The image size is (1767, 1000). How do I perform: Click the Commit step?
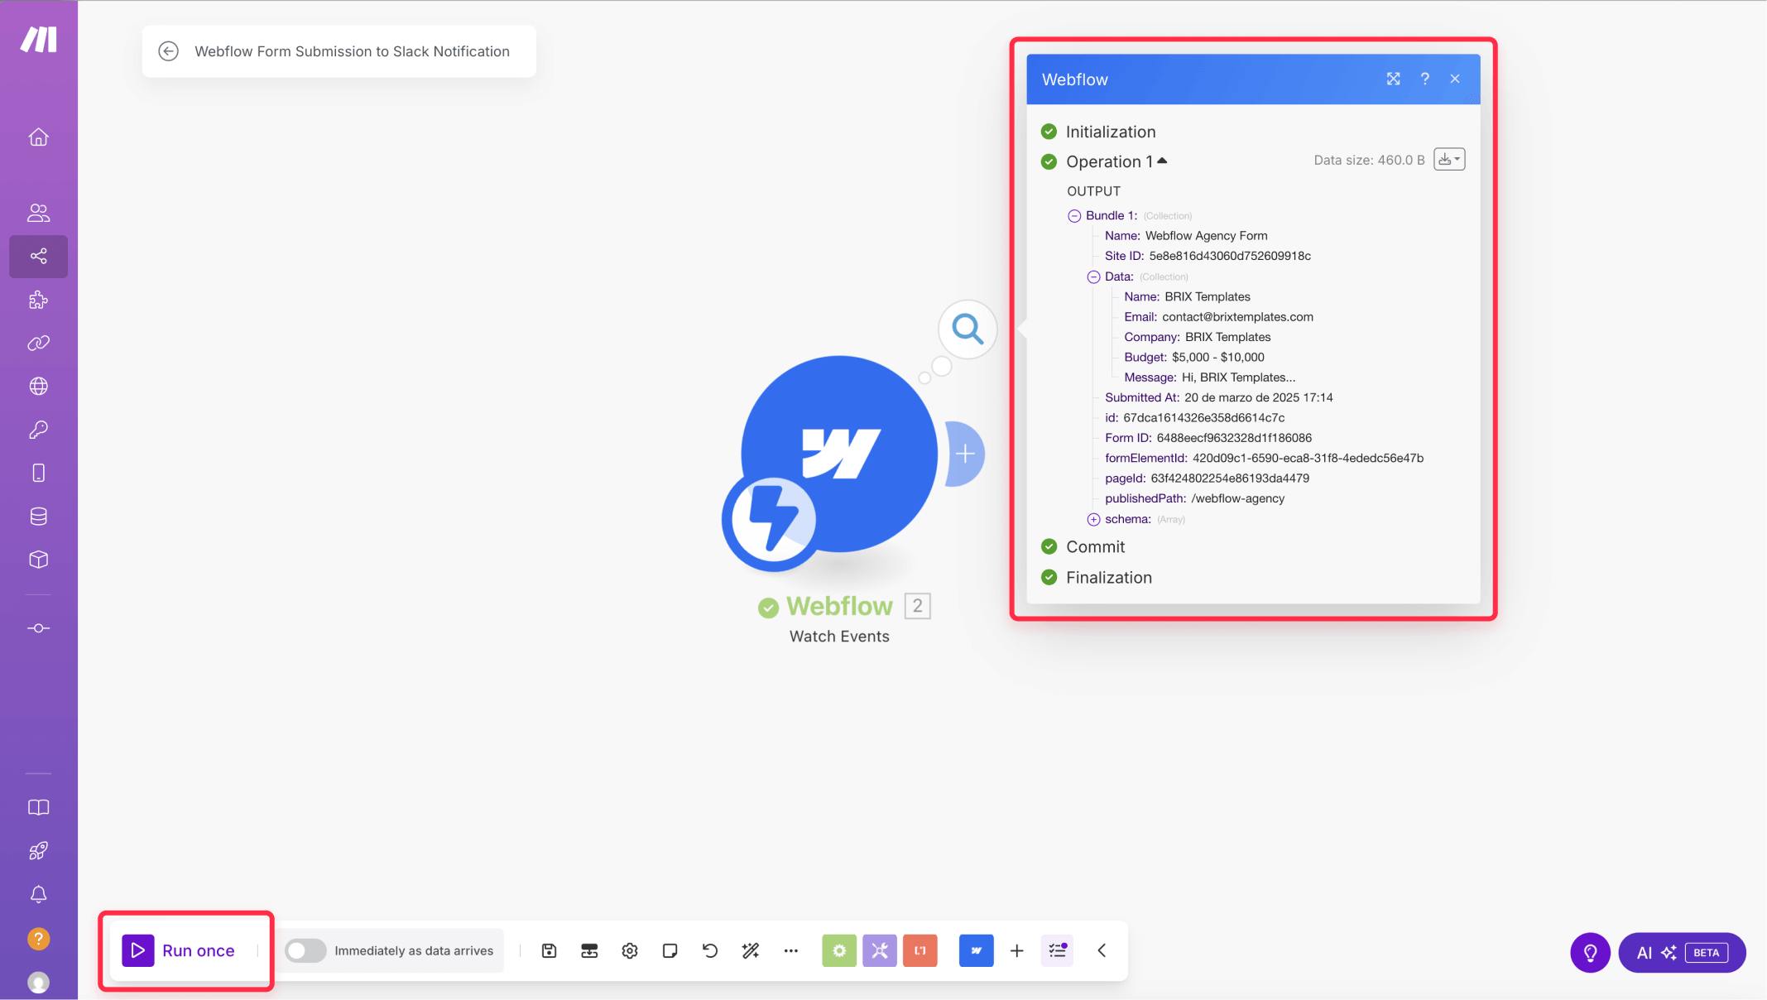pyautogui.click(x=1095, y=546)
